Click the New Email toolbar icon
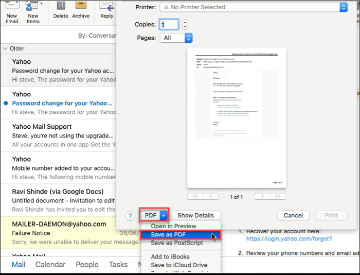This screenshot has width=360, height=275. click(x=11, y=6)
